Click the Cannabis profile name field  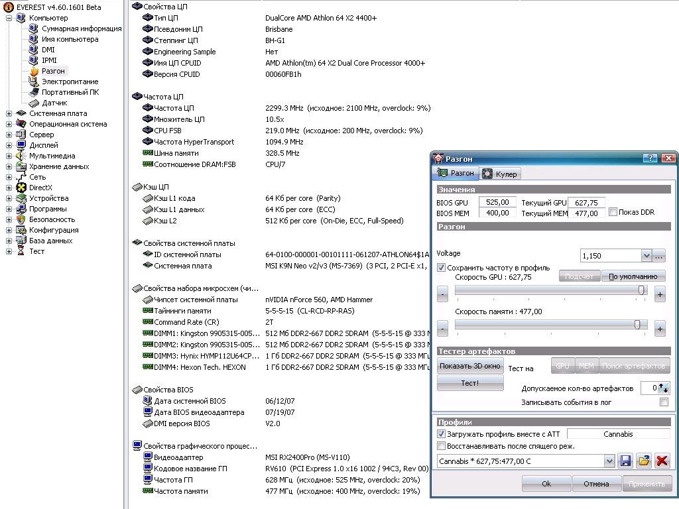click(619, 433)
